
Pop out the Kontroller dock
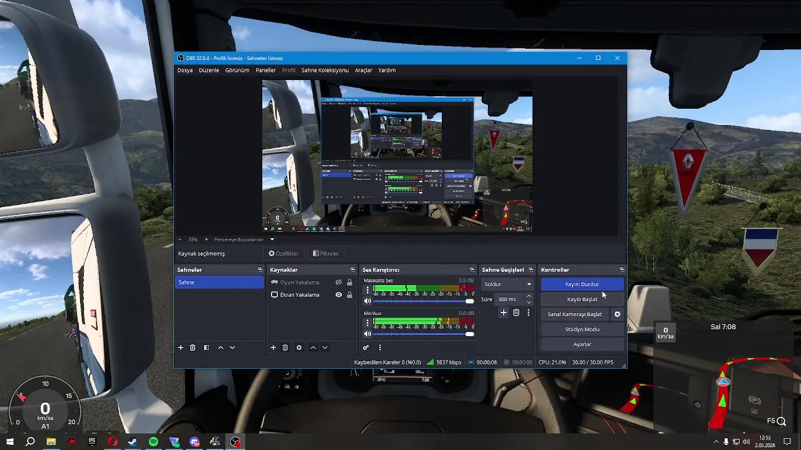(x=621, y=270)
